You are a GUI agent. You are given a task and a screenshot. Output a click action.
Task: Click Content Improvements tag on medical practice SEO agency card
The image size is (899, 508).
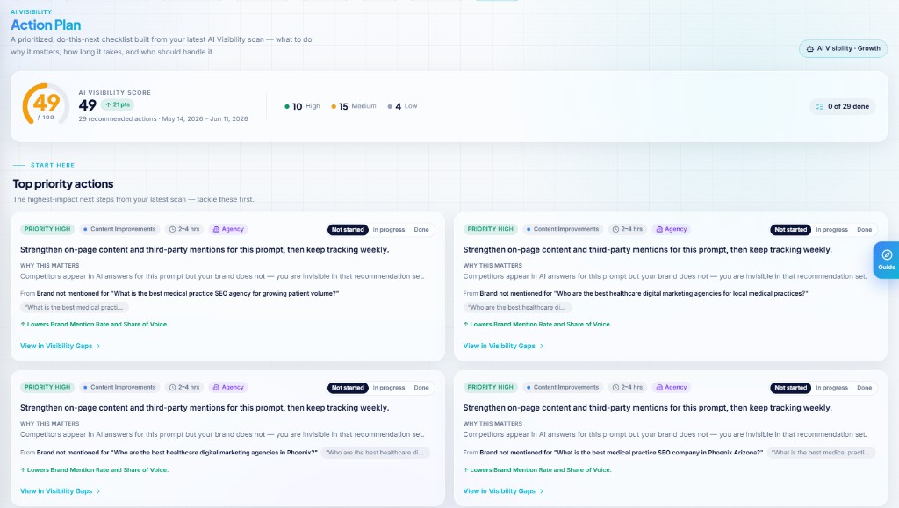pos(119,229)
